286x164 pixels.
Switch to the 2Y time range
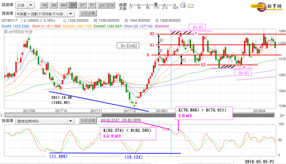[x=82, y=6]
